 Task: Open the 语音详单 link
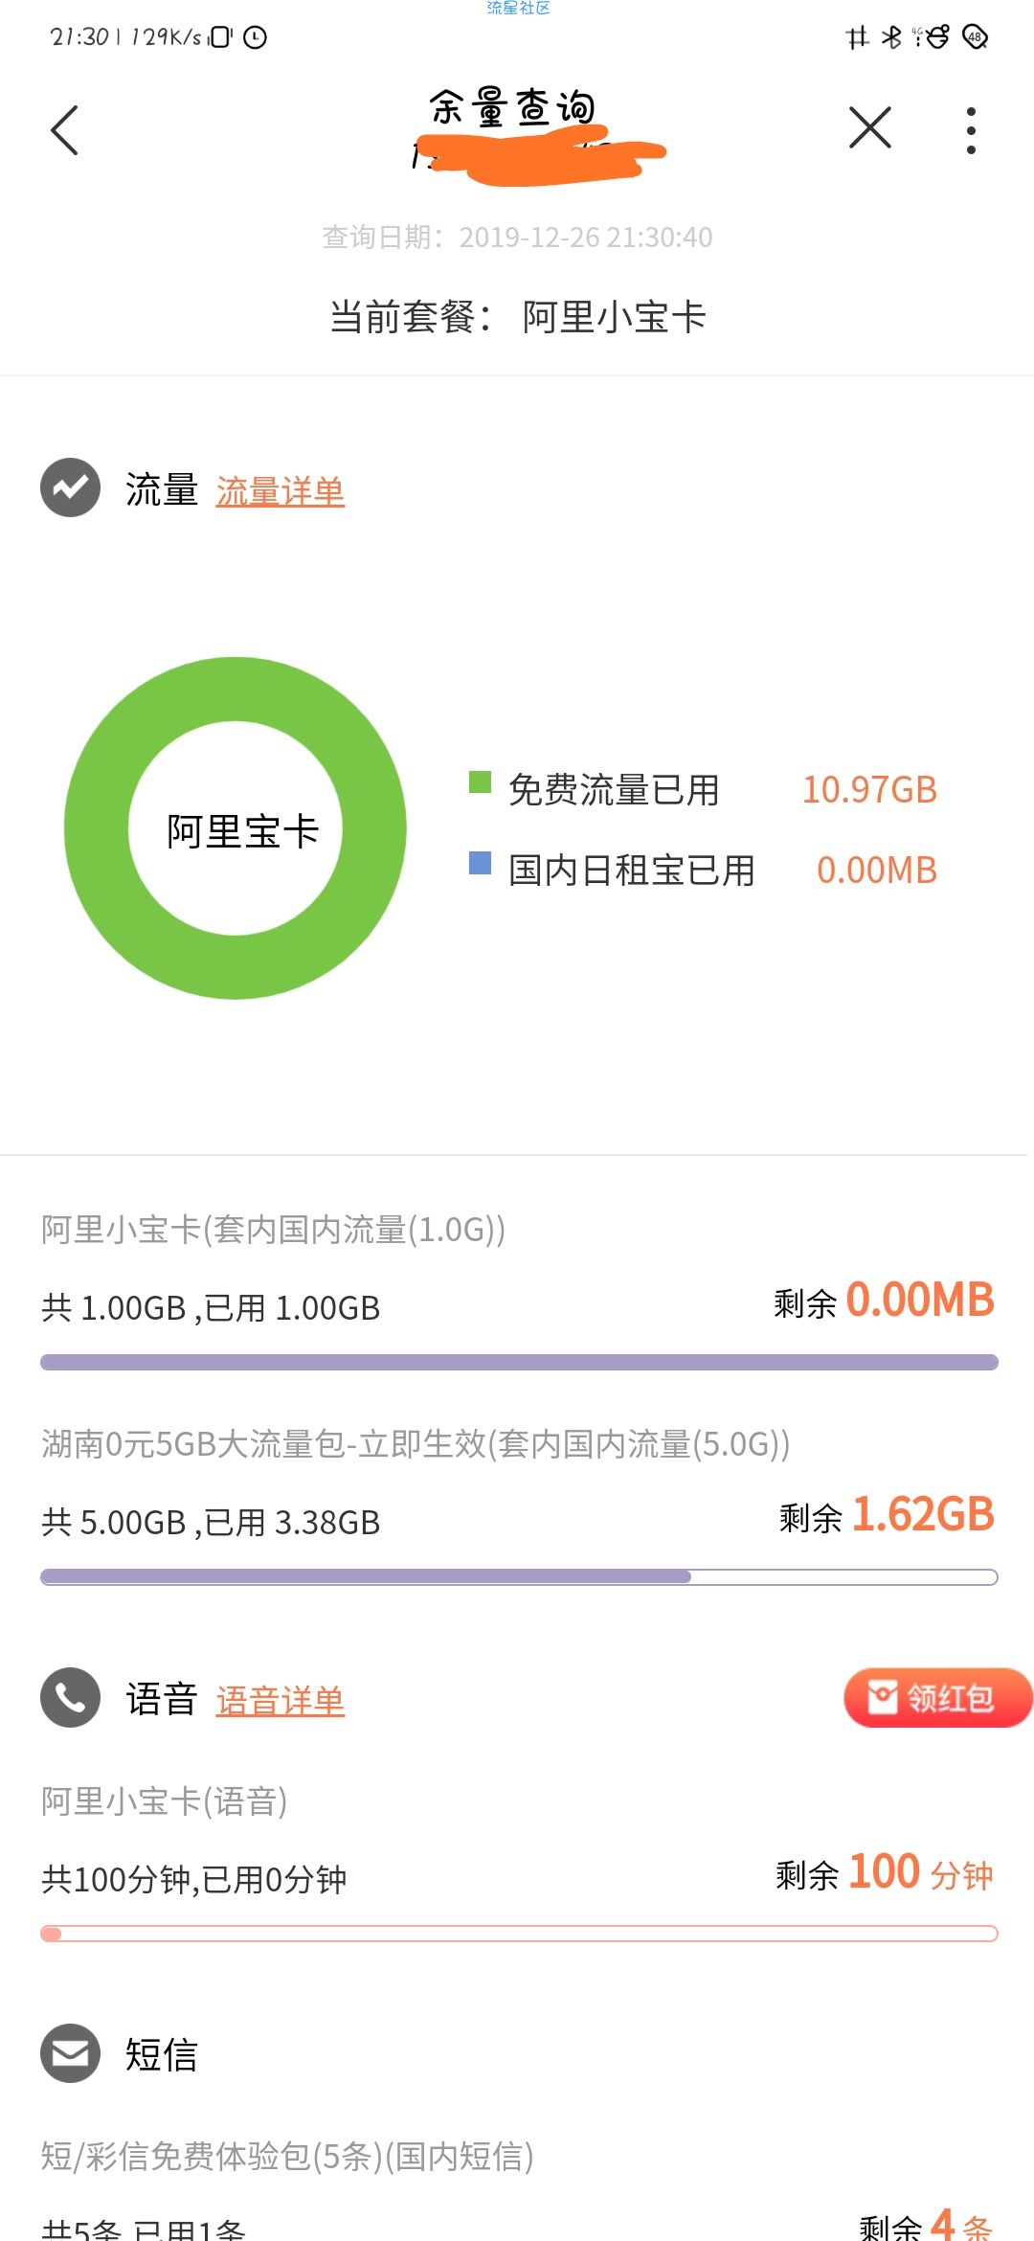click(280, 1701)
